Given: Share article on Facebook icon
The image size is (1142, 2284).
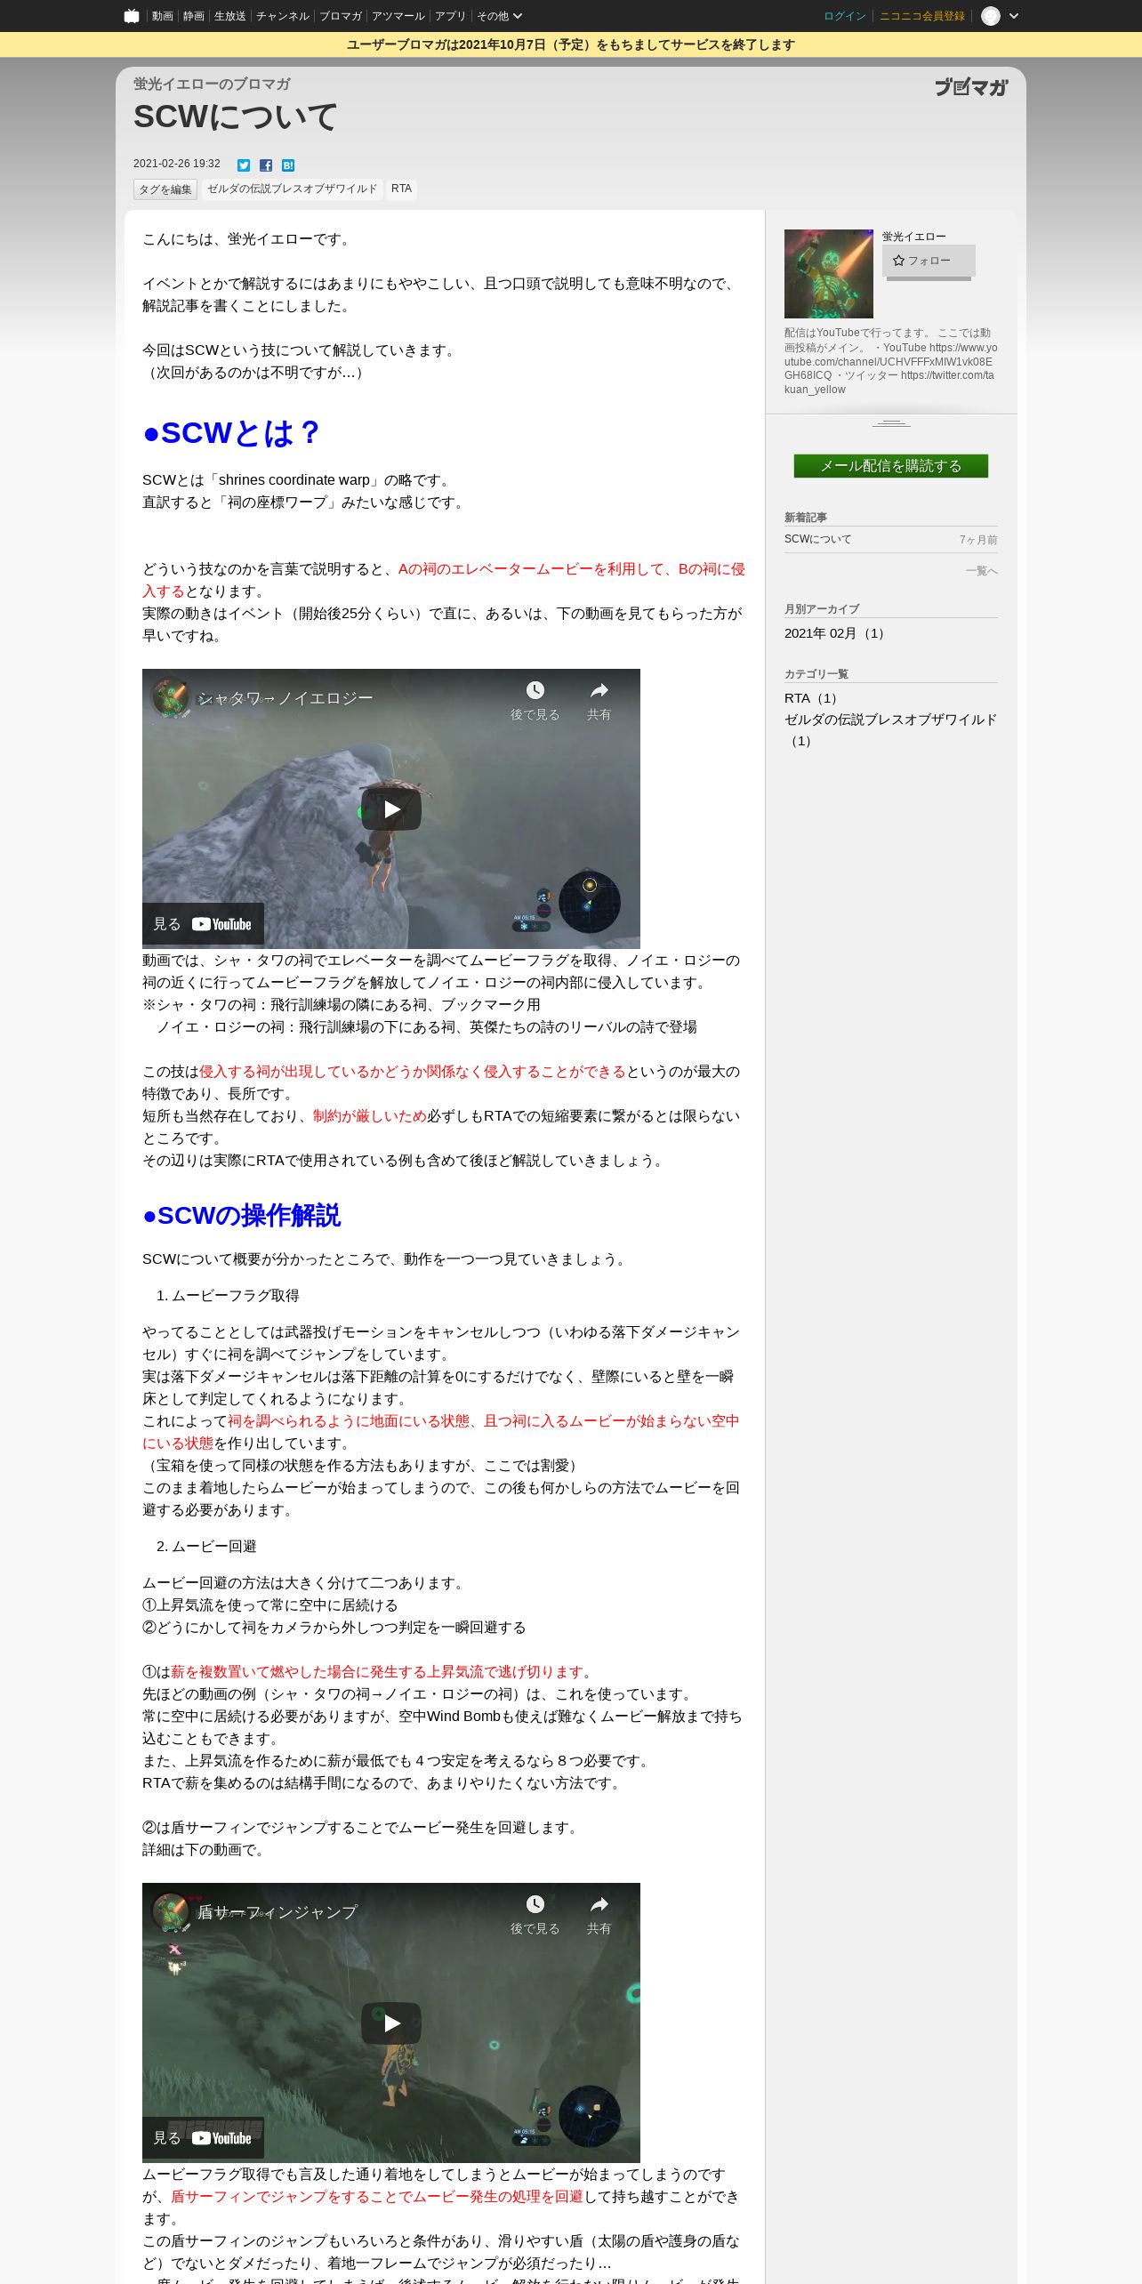Looking at the screenshot, I should coord(266,165).
